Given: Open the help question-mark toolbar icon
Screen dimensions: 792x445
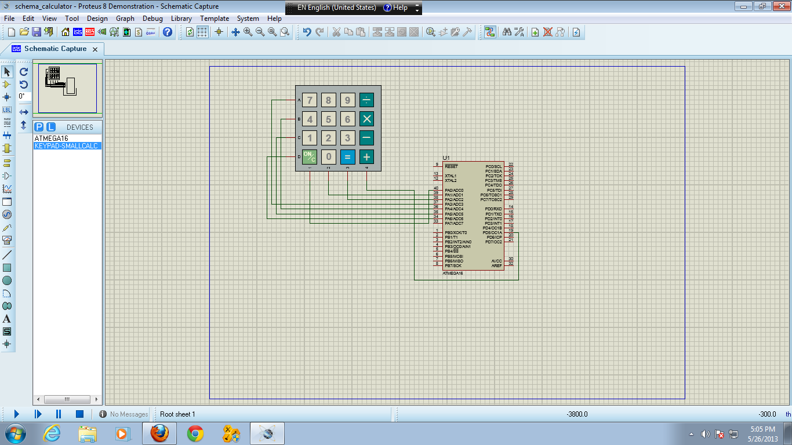Looking at the screenshot, I should click(168, 32).
